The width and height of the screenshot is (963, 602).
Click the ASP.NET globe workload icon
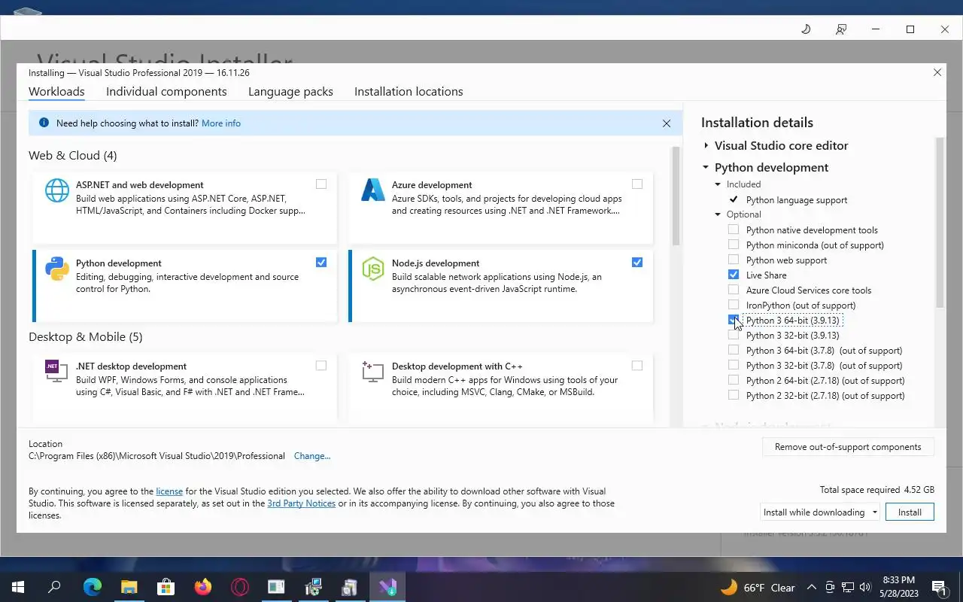pos(57,190)
